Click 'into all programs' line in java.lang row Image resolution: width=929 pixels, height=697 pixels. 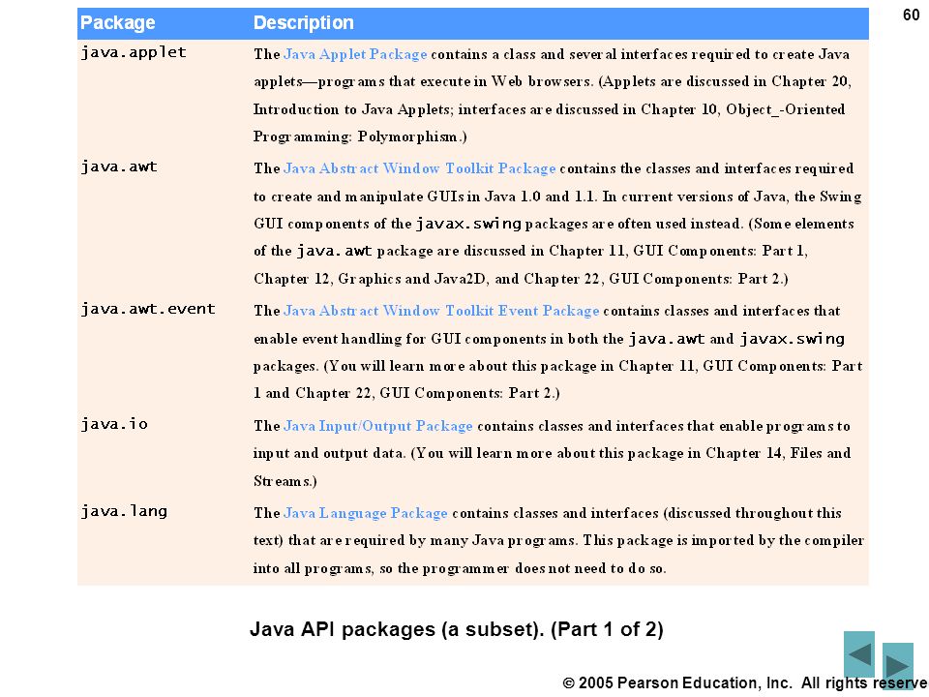coord(460,568)
